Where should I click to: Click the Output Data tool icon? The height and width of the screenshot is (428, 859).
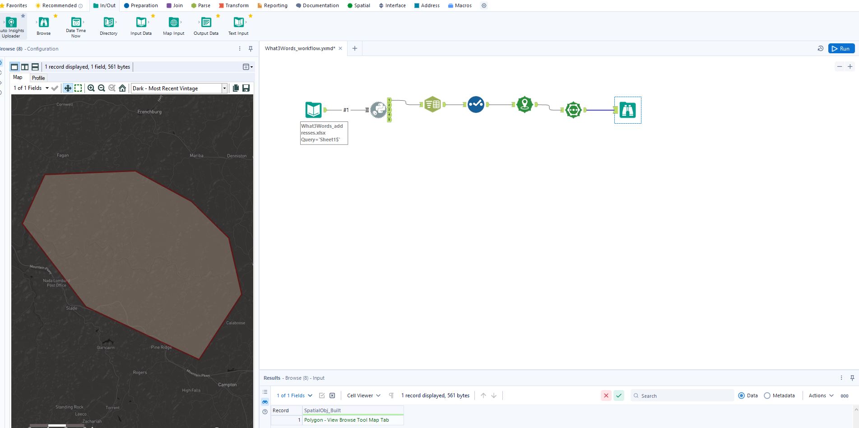[x=205, y=22]
